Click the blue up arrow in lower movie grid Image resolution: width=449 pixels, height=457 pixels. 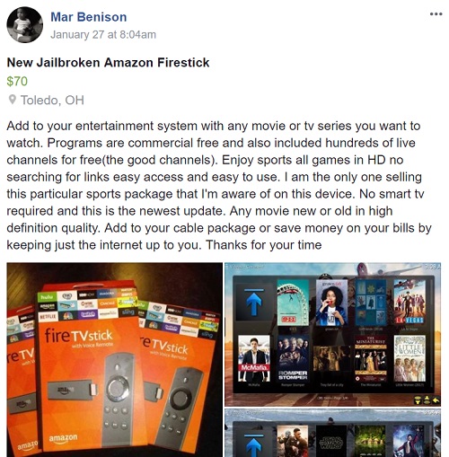[x=254, y=446]
